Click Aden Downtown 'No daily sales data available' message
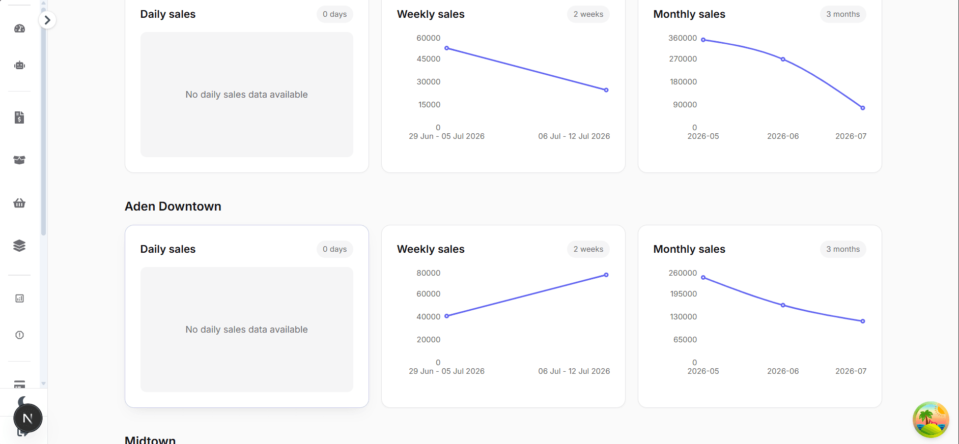Image resolution: width=959 pixels, height=444 pixels. coord(247,330)
